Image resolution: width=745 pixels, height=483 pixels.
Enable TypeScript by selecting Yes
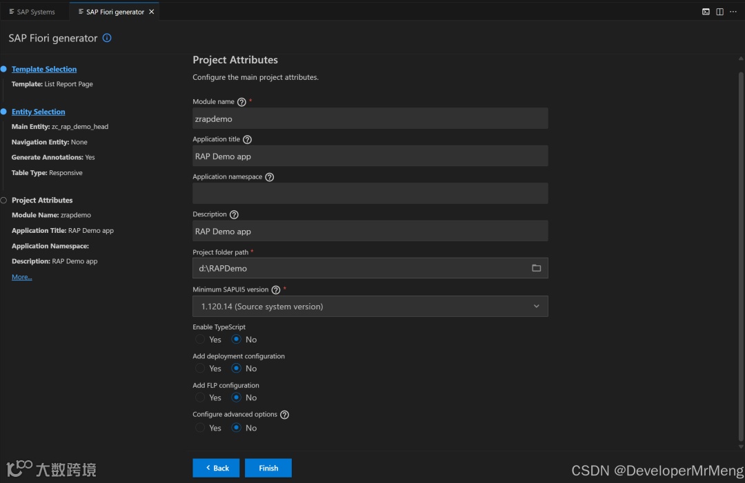pos(200,340)
